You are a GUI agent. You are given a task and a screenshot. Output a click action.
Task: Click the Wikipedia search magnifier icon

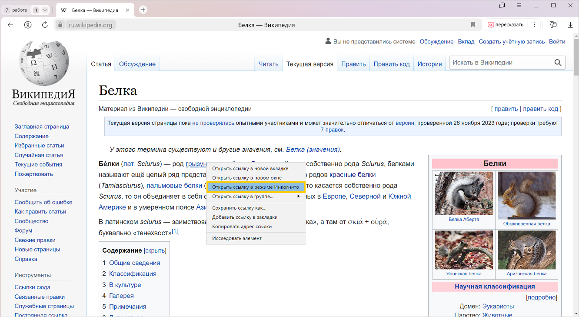click(x=558, y=63)
